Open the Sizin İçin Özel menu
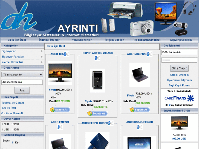This screenshot has width=199, height=149. point(17,40)
